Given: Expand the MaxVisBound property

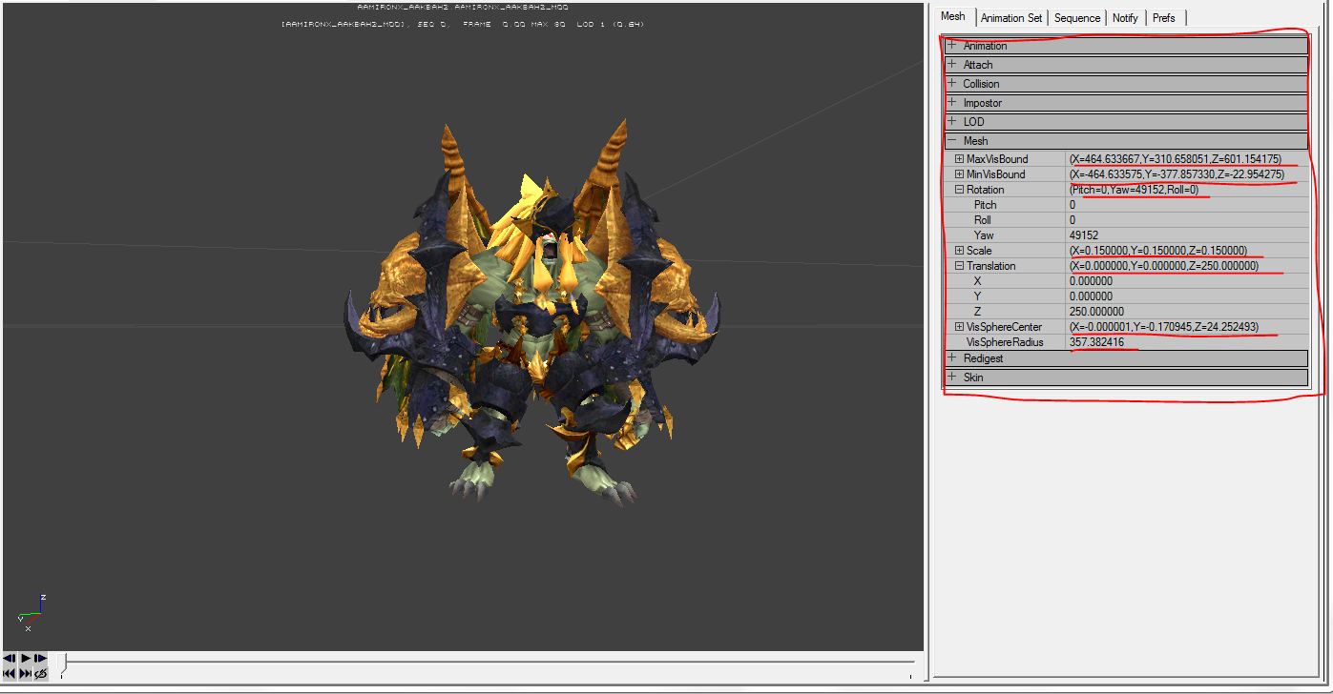Looking at the screenshot, I should 960,159.
